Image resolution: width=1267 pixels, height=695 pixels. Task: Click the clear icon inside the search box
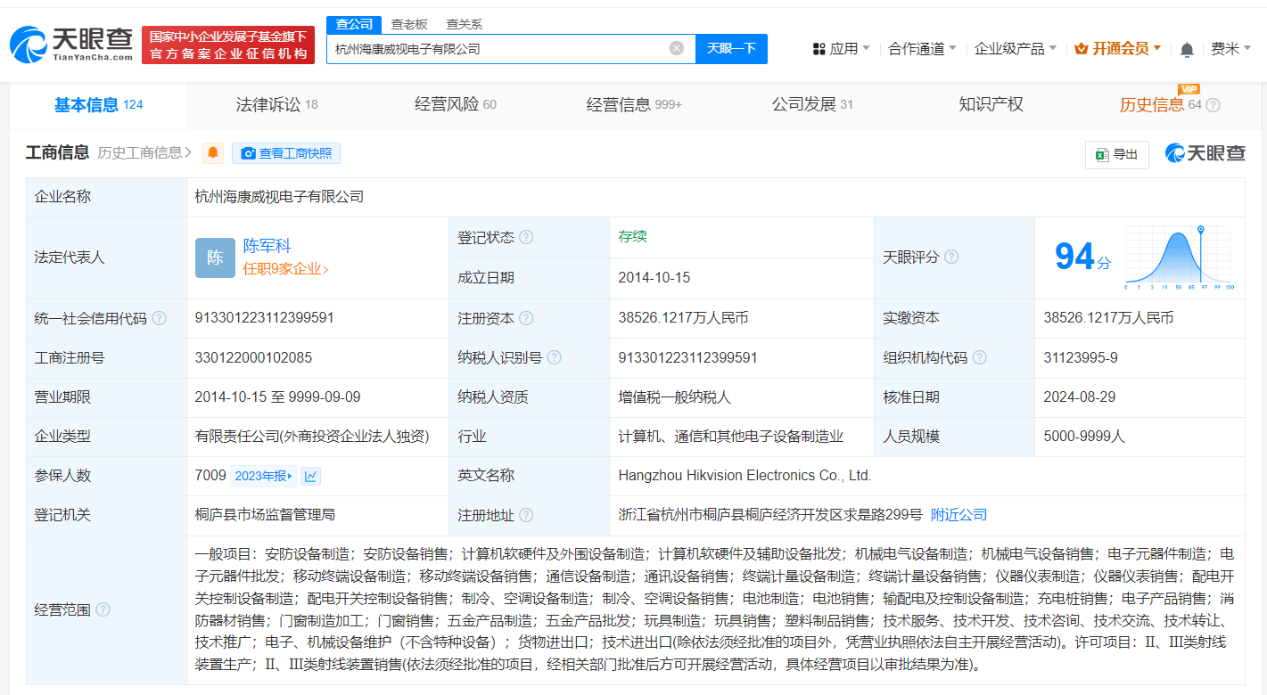pos(675,48)
